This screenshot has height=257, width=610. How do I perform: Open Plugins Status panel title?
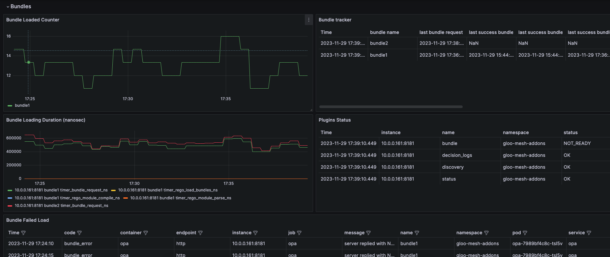(x=334, y=120)
